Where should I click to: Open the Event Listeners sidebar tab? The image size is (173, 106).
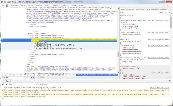coord(140,9)
